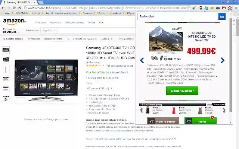239x149 pixels.
Task: Select first TV thumbnail in left strip
Action: [6, 50]
